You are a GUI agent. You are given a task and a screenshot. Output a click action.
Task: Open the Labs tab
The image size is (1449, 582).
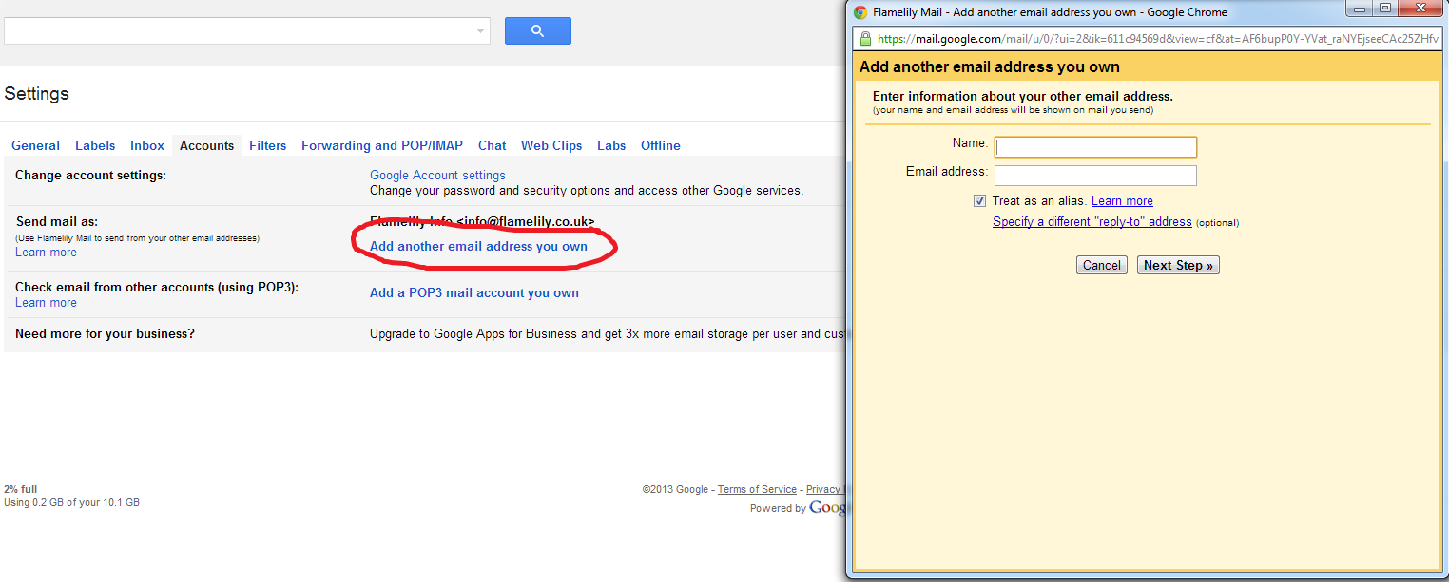pos(611,145)
